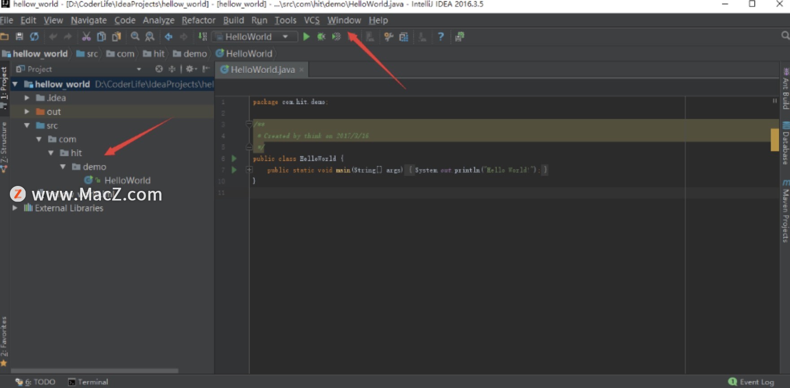Click the Replace toolbar icon
This screenshot has height=388, width=790.
pyautogui.click(x=150, y=37)
